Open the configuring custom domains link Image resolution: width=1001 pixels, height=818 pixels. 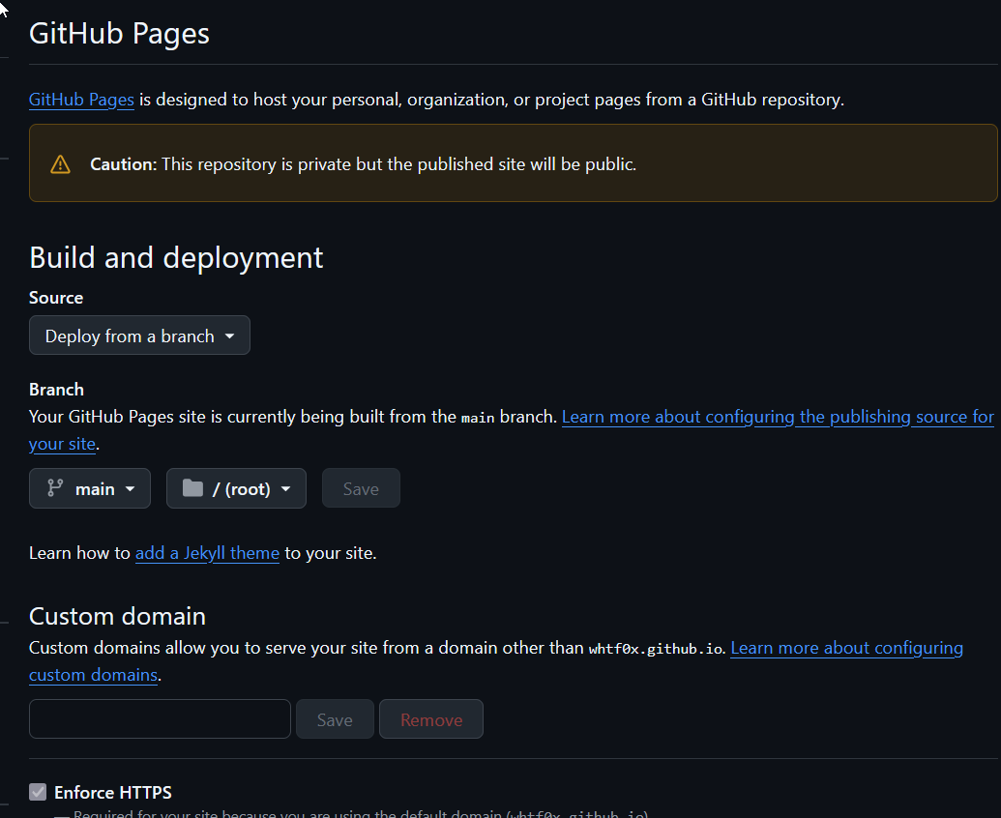[x=846, y=648]
